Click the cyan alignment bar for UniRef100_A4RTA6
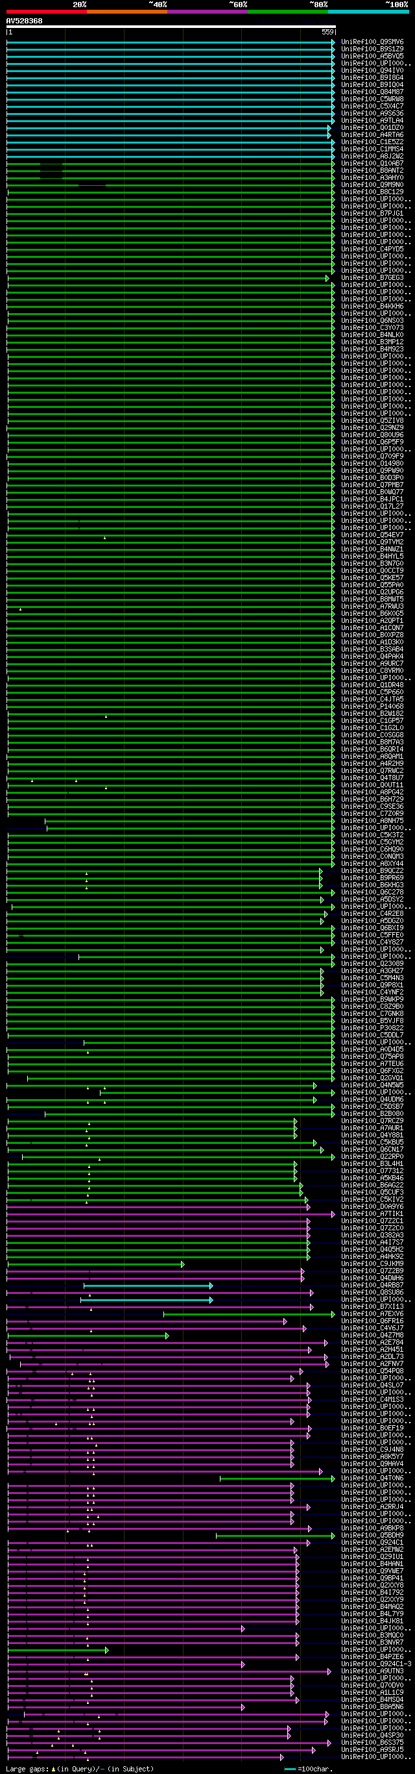Screen dimensions: 415x1774 [169, 135]
